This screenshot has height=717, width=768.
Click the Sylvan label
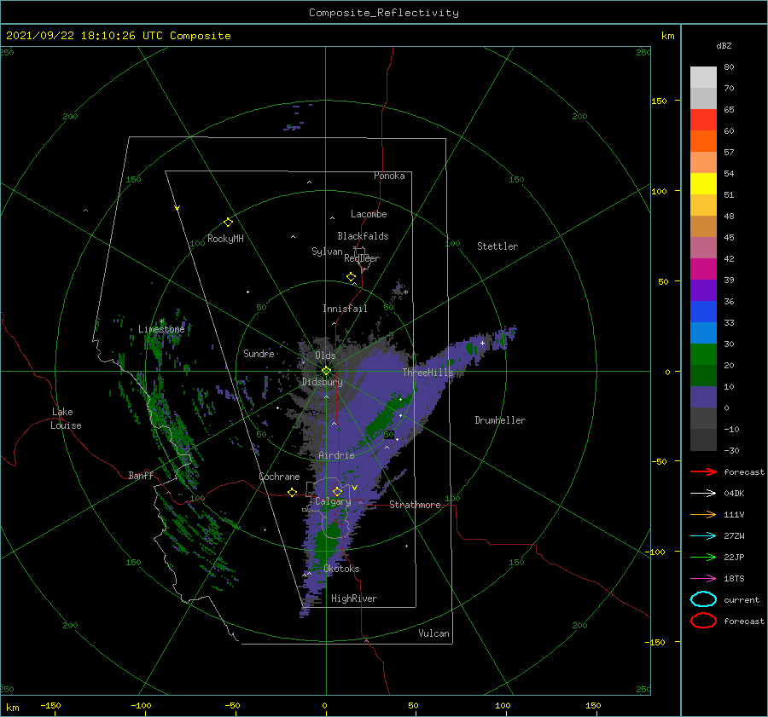coord(327,252)
